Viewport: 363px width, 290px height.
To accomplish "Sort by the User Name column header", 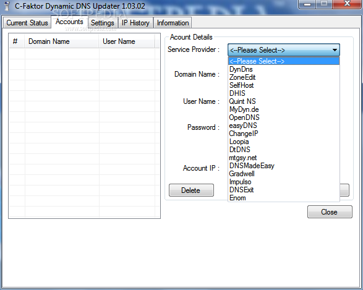I will 127,41.
